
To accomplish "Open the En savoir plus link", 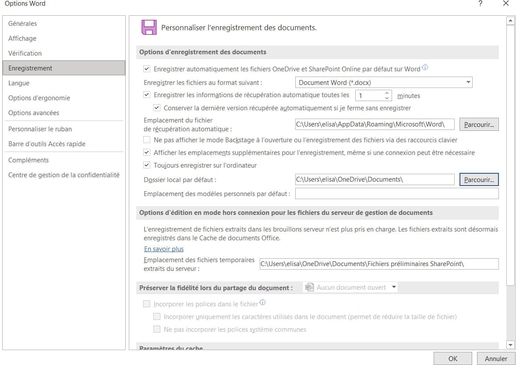I will point(164,249).
